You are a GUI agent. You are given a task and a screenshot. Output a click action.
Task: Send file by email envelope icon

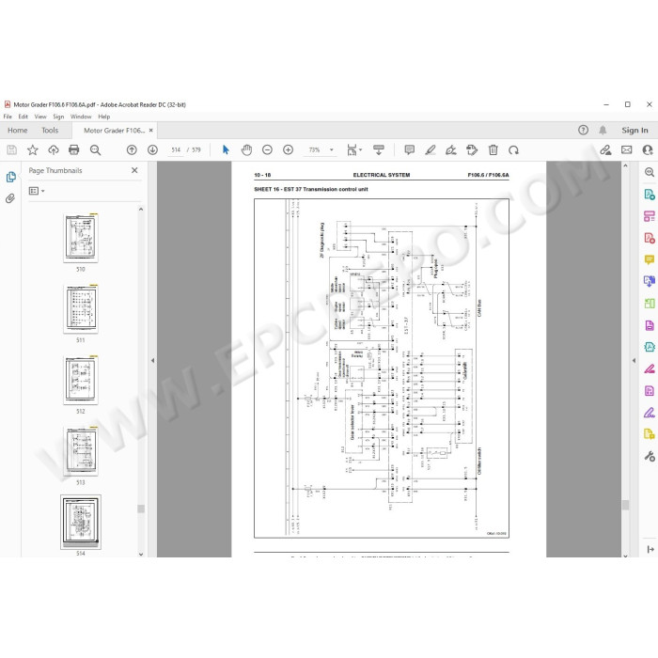[x=627, y=149]
